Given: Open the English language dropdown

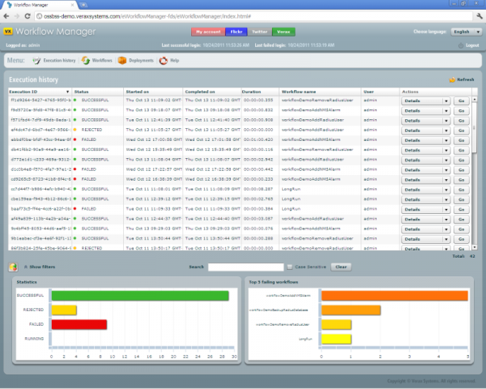Looking at the screenshot, I should click(461, 32).
